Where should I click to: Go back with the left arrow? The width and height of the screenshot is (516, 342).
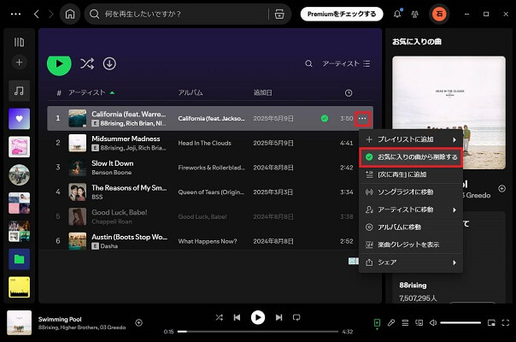[37, 15]
